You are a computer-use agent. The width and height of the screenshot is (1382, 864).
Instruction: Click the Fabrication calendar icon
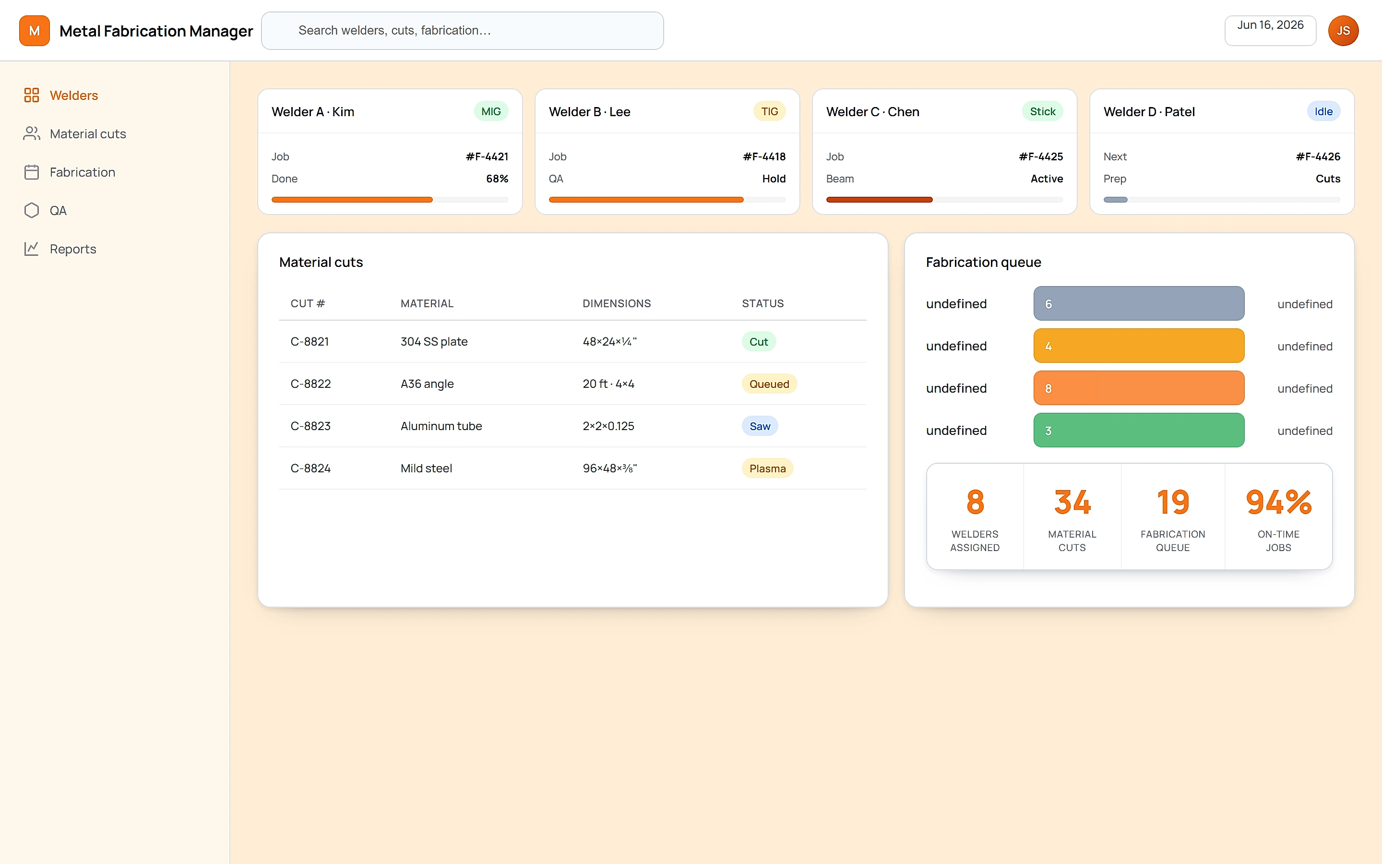pyautogui.click(x=31, y=172)
